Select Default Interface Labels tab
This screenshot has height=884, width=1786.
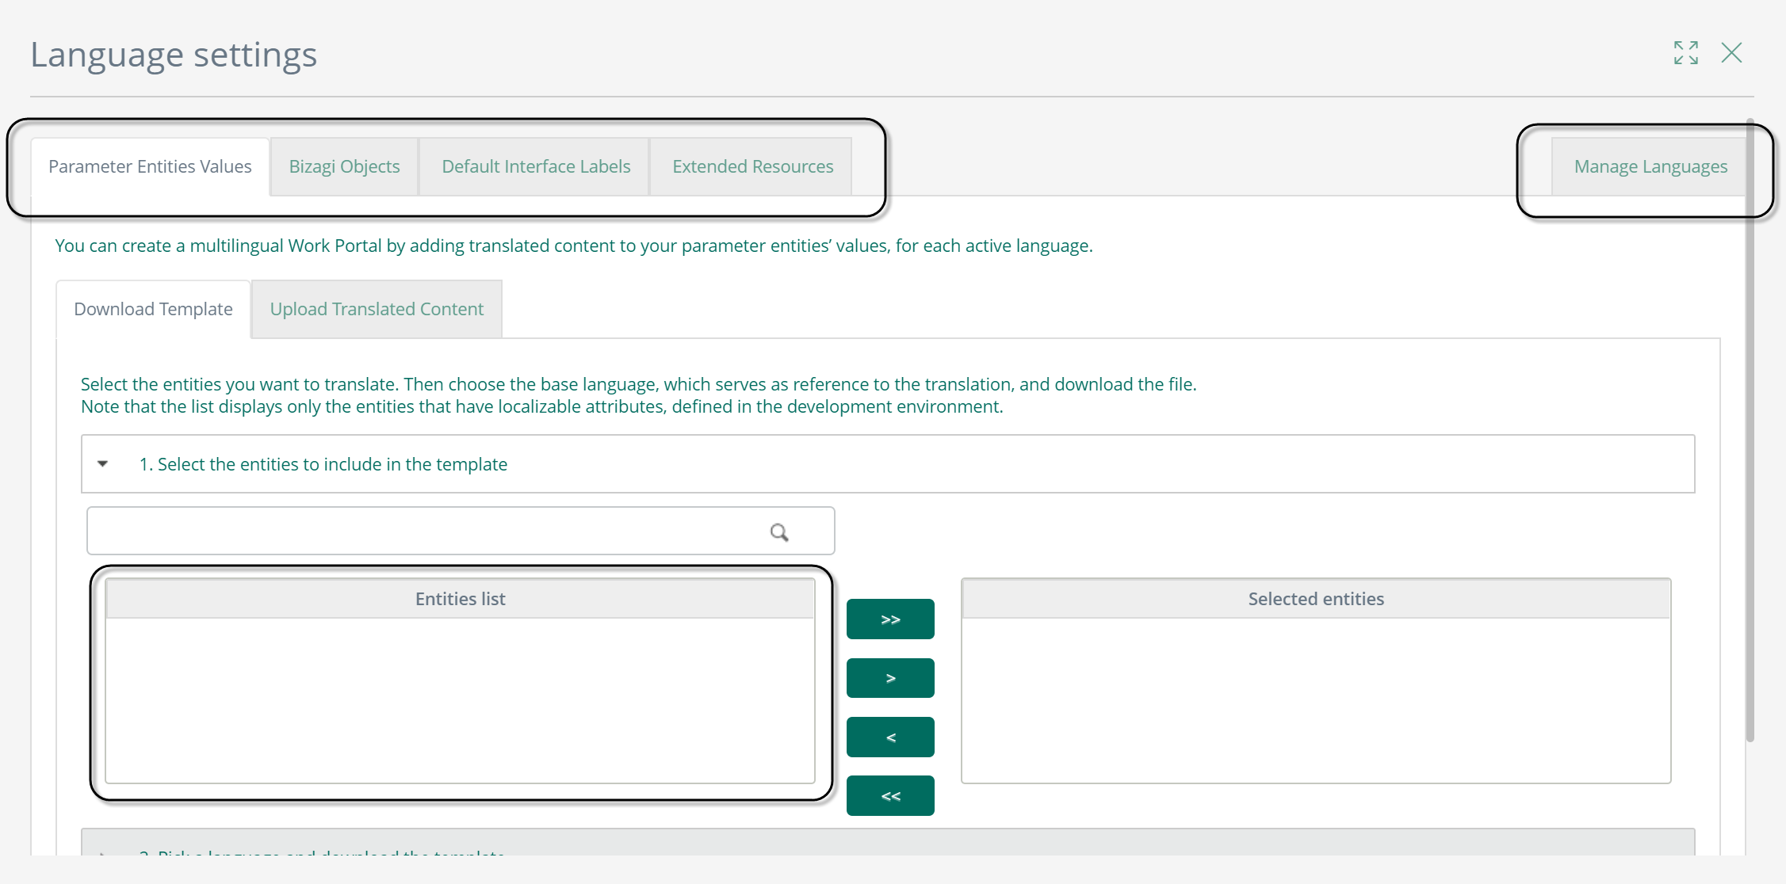(535, 165)
